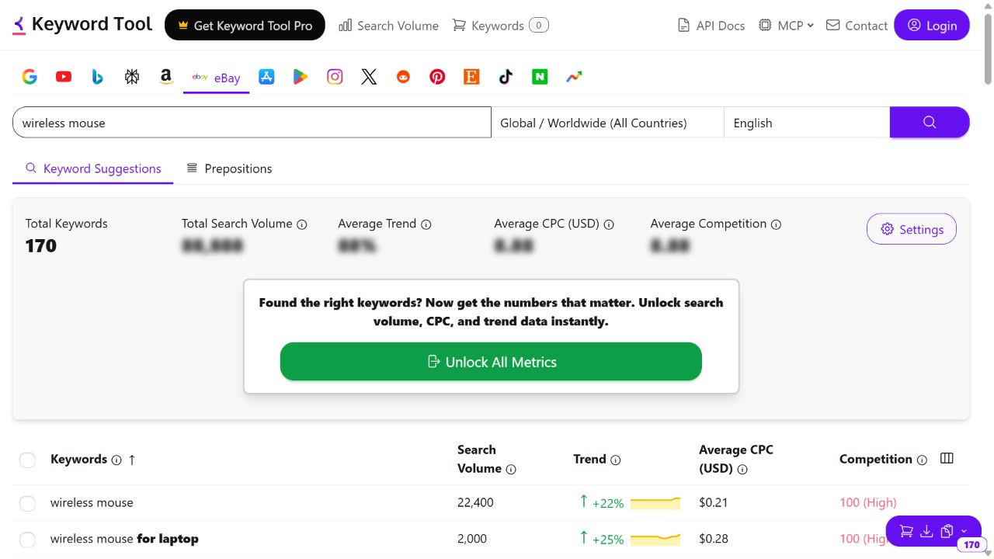Switch to the Pinterest keyword source
Screen dimensions: 994x559
(437, 77)
